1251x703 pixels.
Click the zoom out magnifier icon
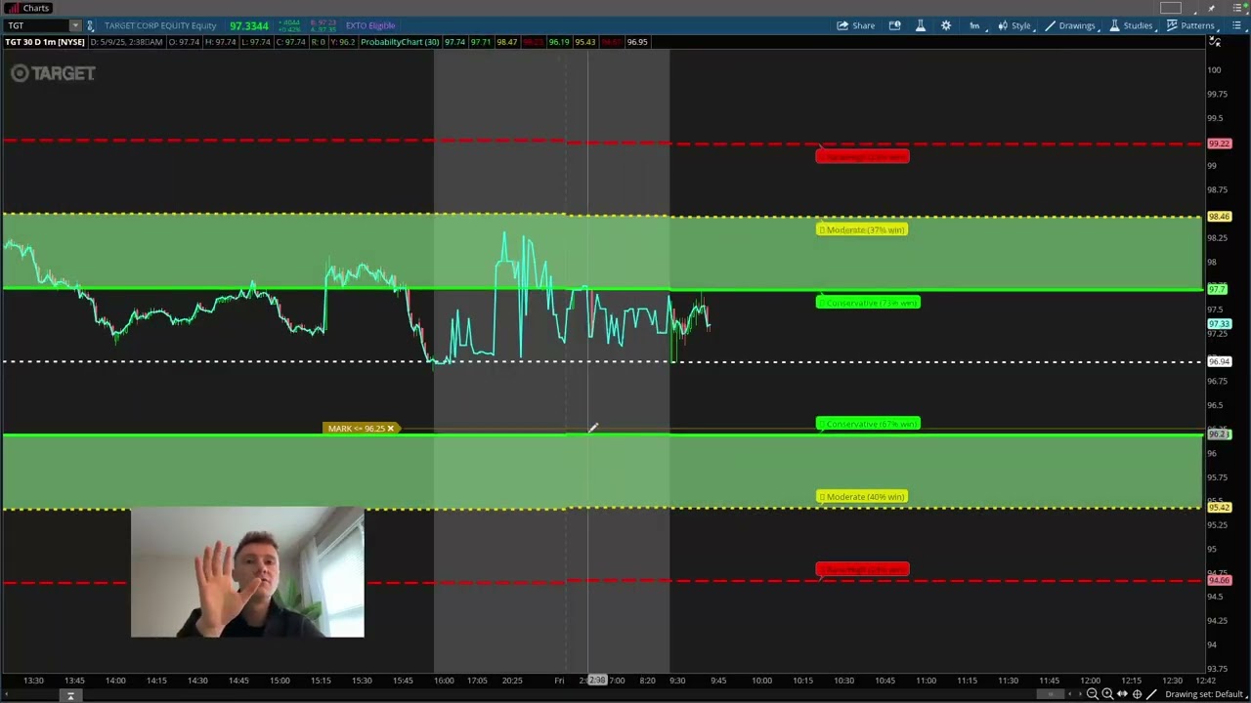coord(1092,694)
